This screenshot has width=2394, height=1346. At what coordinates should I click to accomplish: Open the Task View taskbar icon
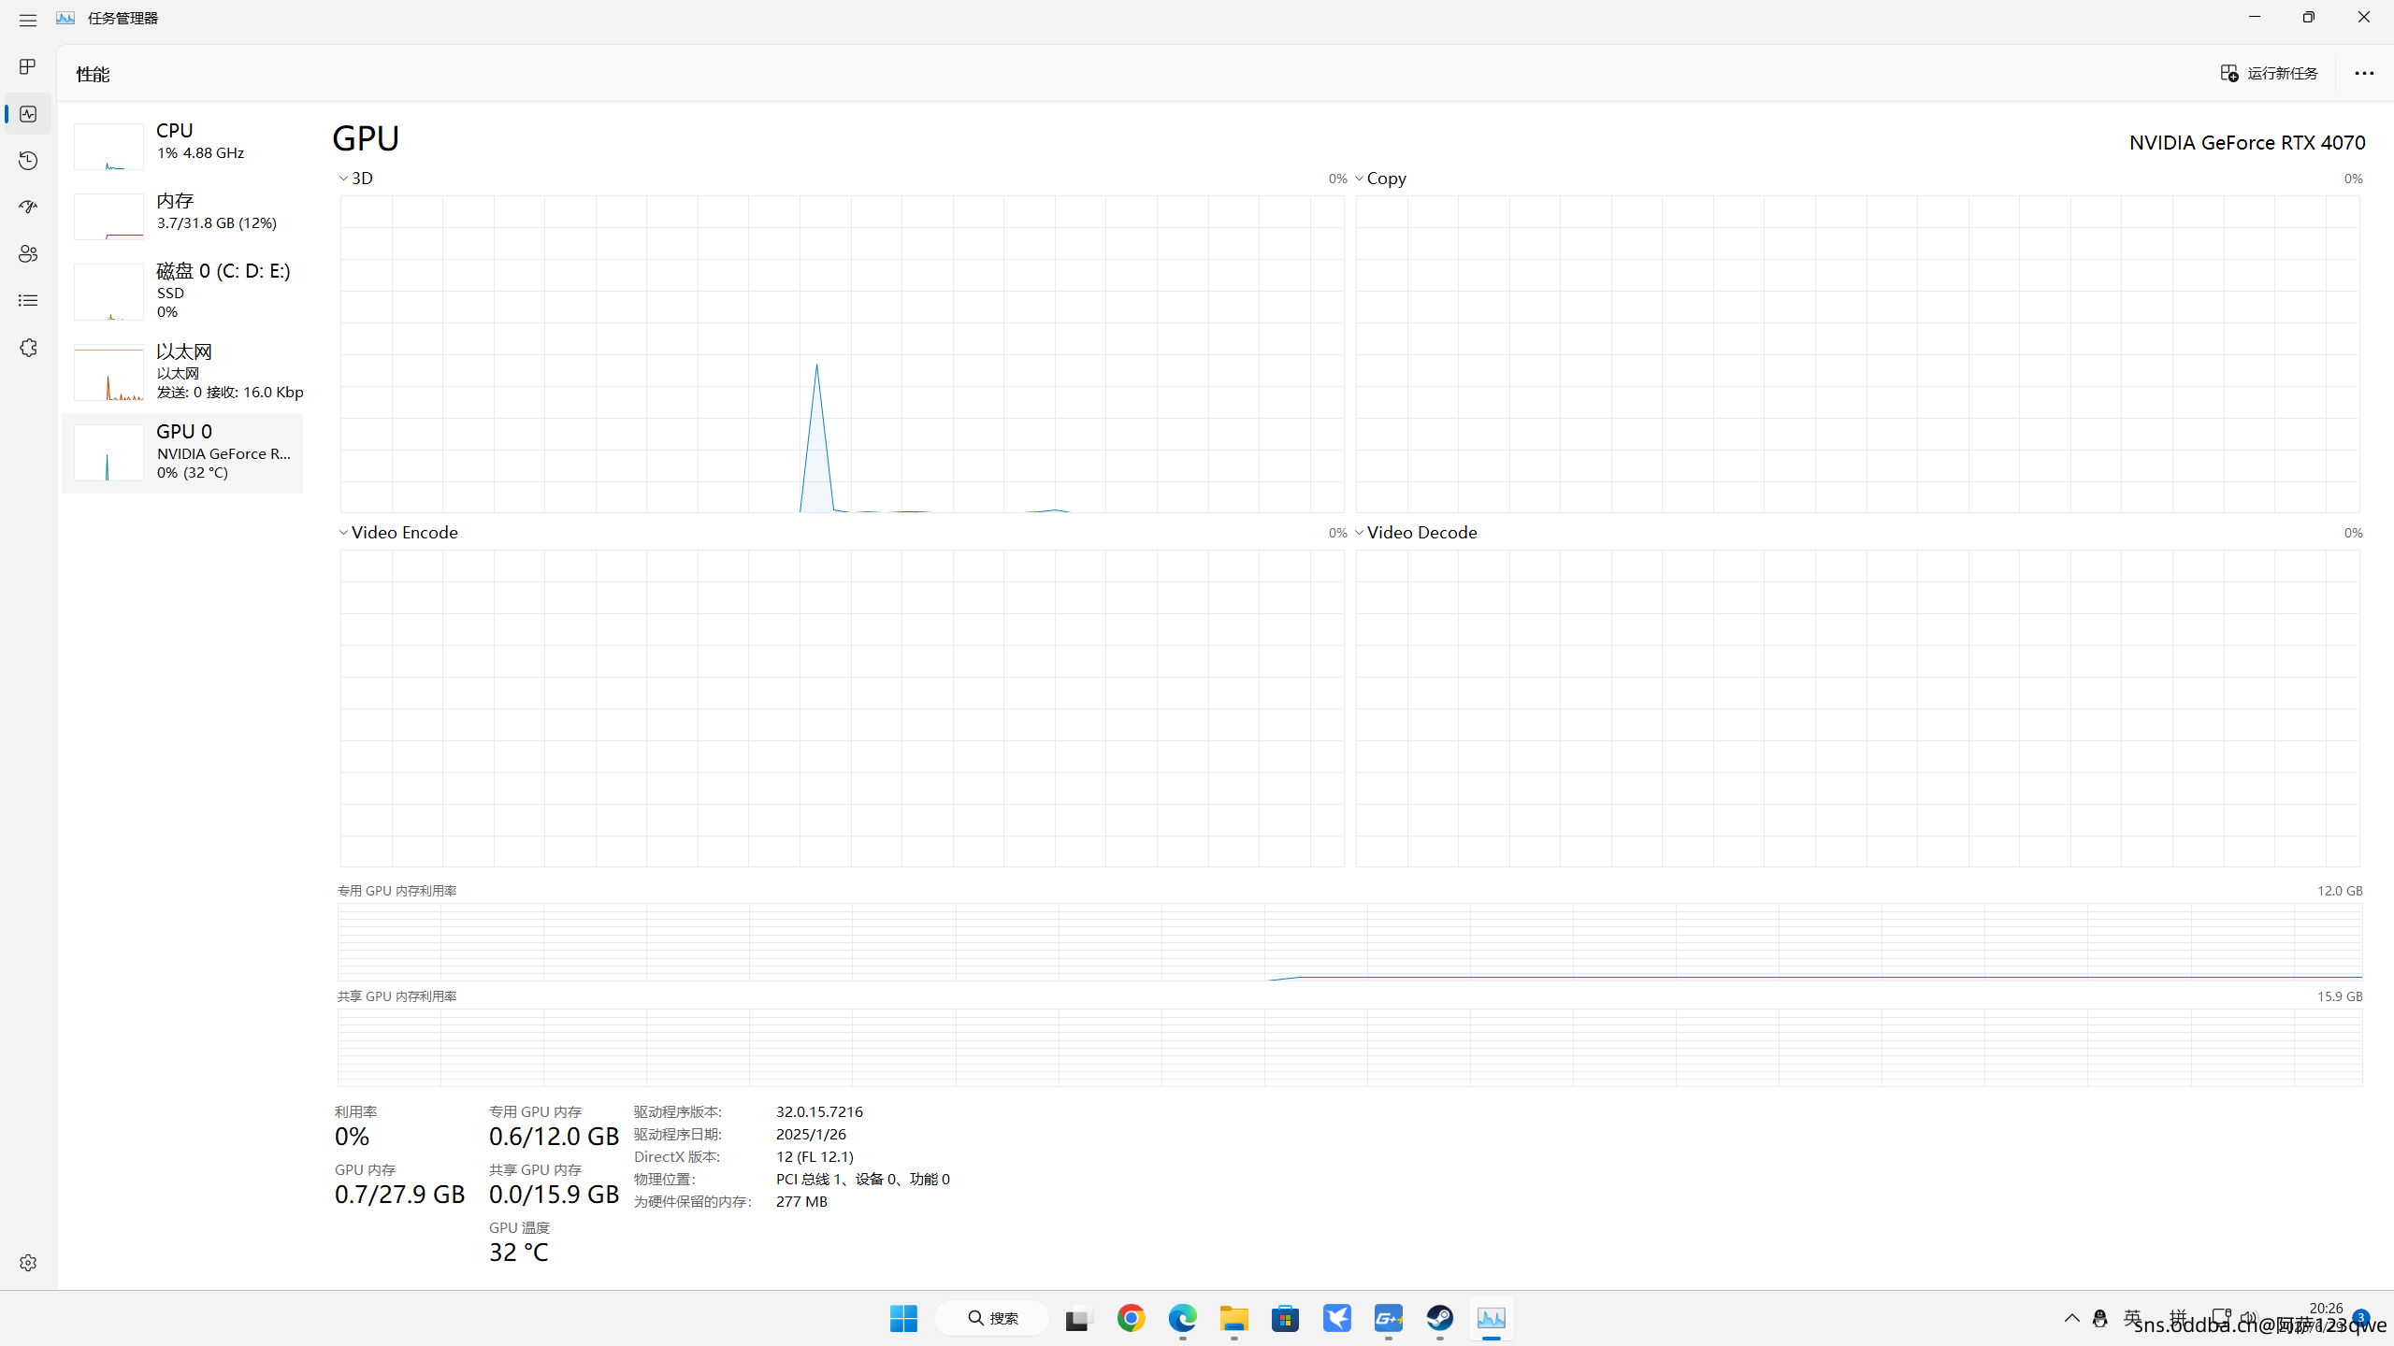(x=1079, y=1319)
